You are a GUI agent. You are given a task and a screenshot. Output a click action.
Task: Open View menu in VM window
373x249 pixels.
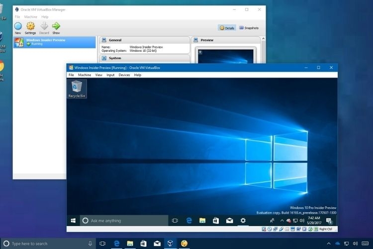pos(99,75)
